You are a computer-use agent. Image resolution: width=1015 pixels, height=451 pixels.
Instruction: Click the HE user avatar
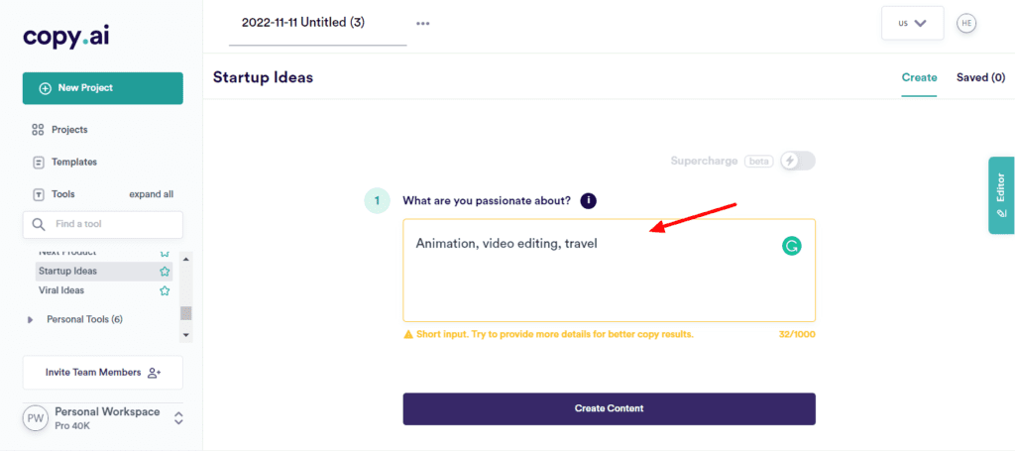[x=966, y=24]
